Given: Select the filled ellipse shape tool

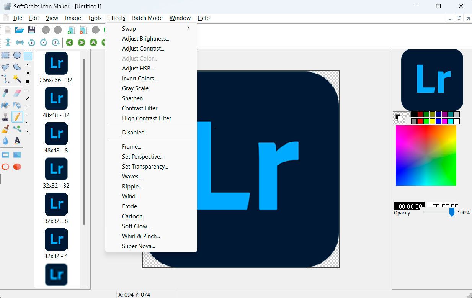Looking at the screenshot, I should [17, 167].
